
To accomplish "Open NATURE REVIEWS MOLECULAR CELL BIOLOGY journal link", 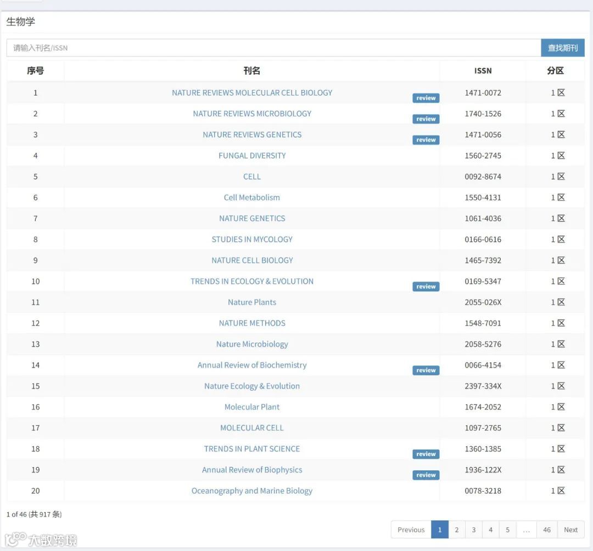I will 252,93.
